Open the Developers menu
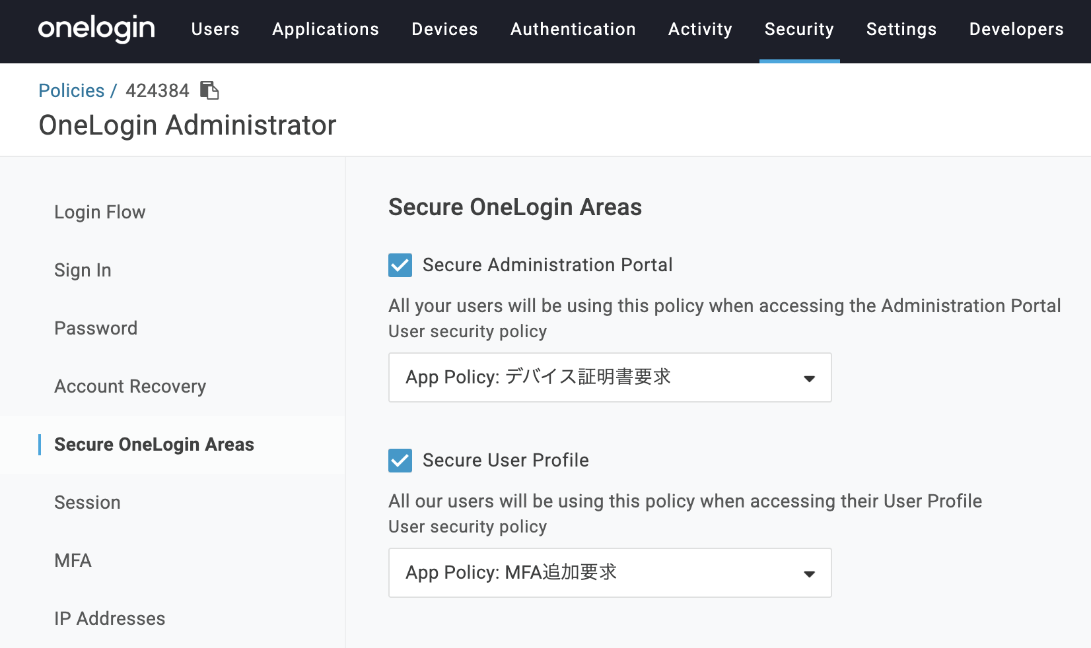 point(1016,29)
